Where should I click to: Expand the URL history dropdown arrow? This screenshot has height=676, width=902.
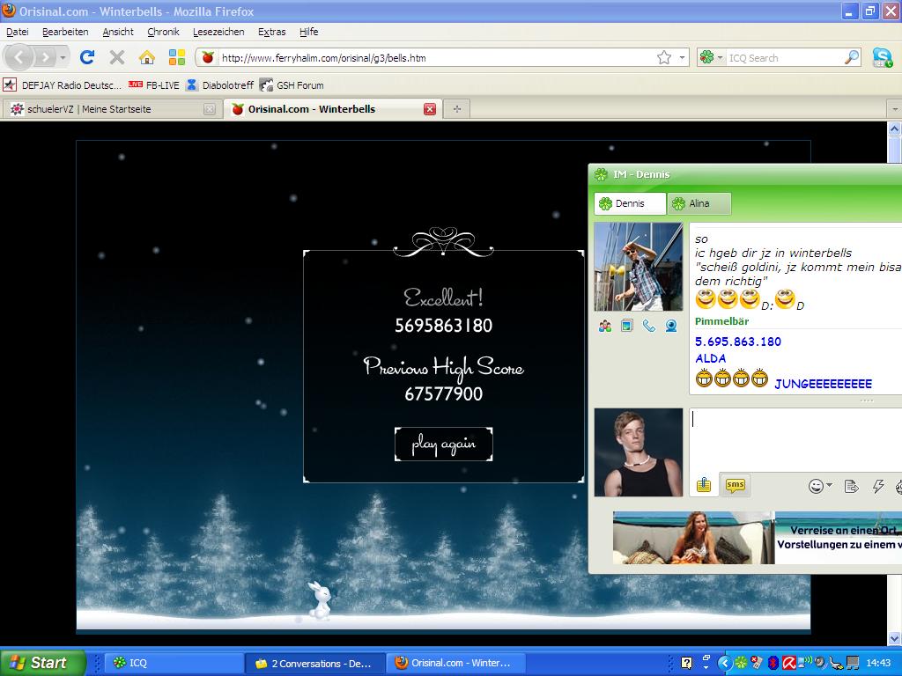point(682,57)
